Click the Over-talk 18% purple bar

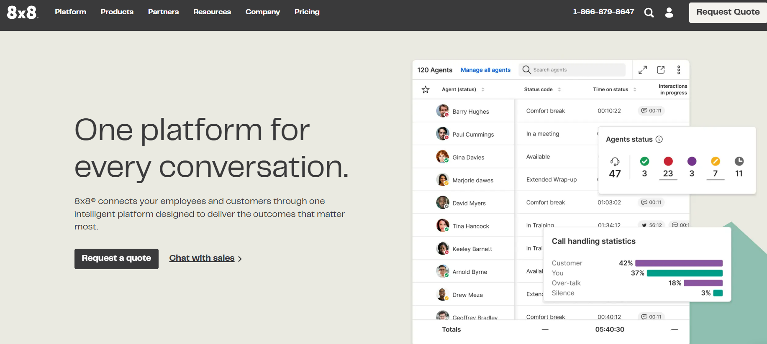coord(703,283)
